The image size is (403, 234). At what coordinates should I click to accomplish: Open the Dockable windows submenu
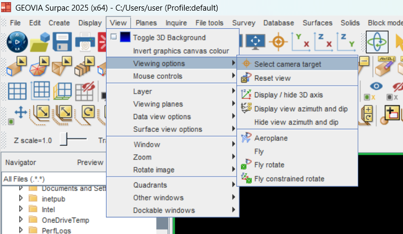click(171, 210)
